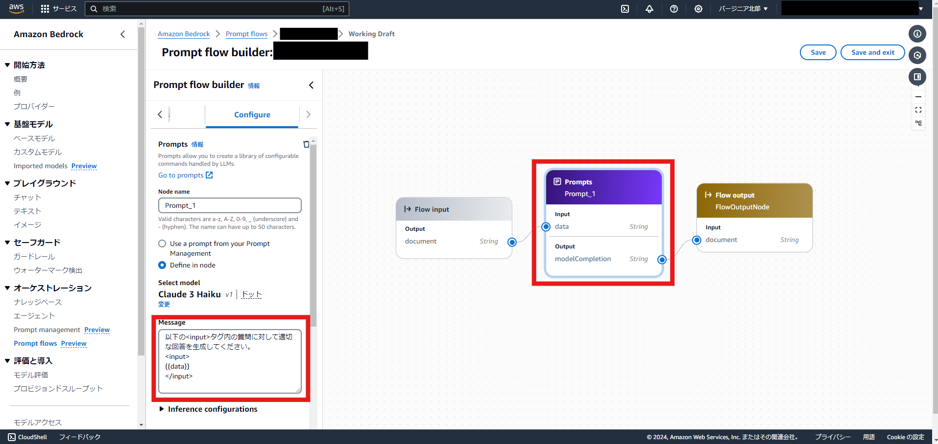
Task: Collapse the オーケストレーション sidebar section
Action: coord(7,288)
